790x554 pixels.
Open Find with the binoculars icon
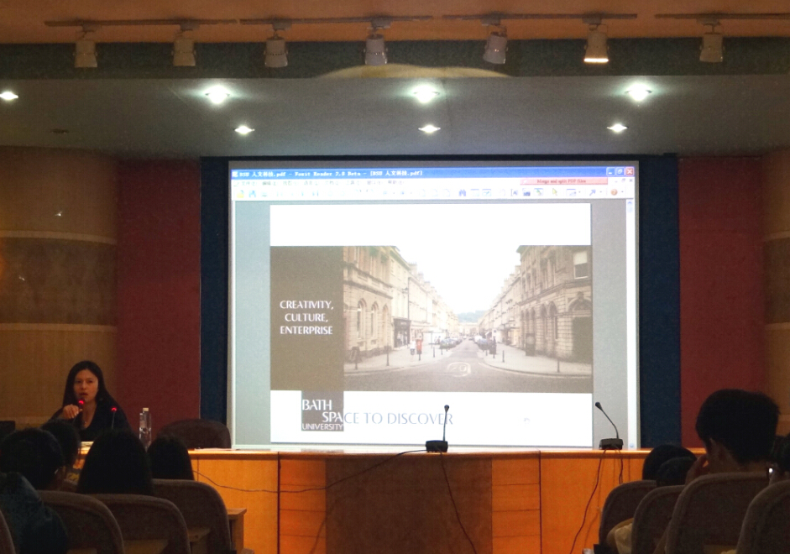click(462, 192)
